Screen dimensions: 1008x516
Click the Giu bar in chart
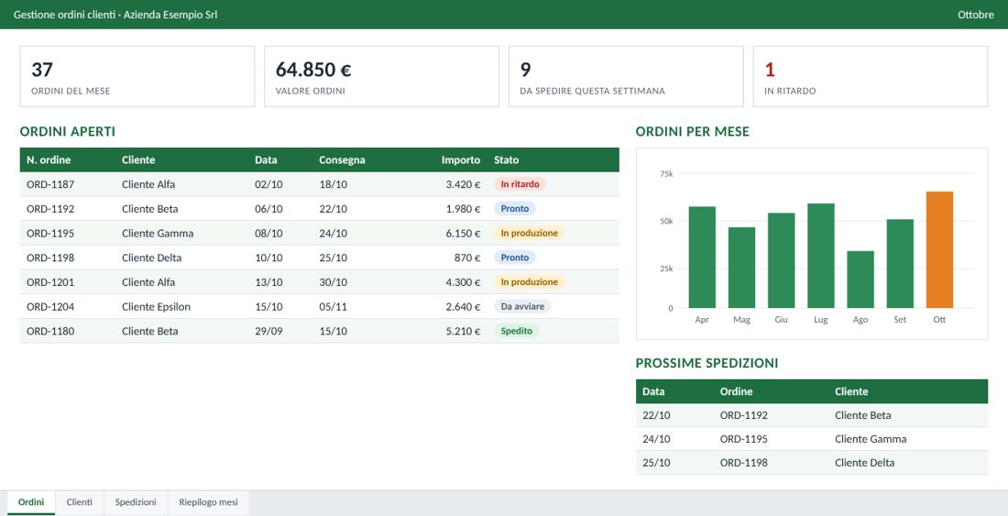point(781,260)
